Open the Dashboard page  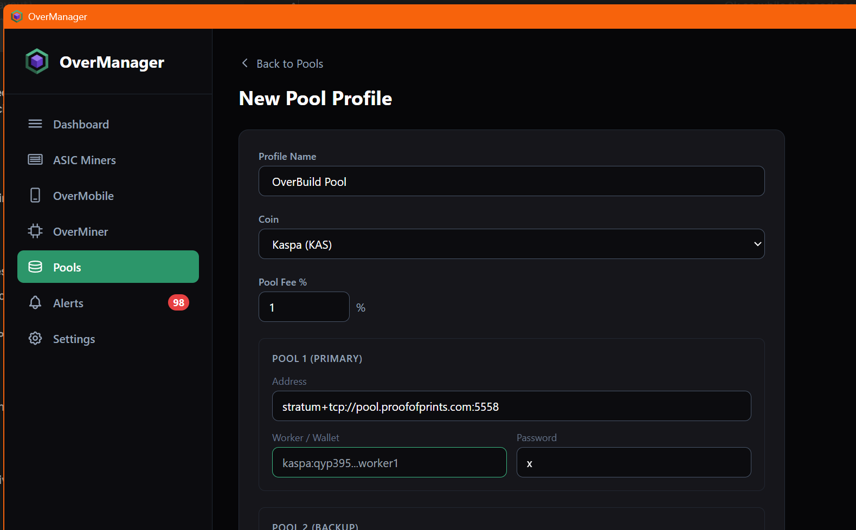pos(108,124)
